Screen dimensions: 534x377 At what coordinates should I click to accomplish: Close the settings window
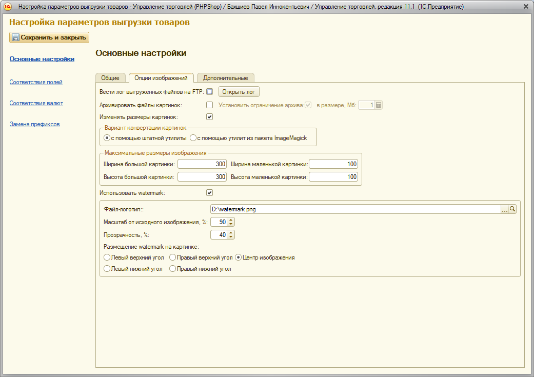(x=526, y=7)
